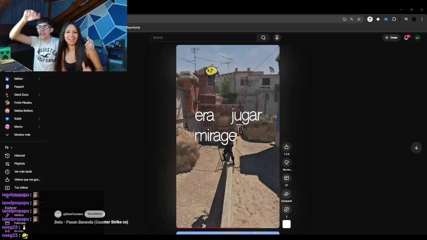The height and width of the screenshot is (240, 427).
Task: Focus the Buscar search field
Action: (x=203, y=38)
